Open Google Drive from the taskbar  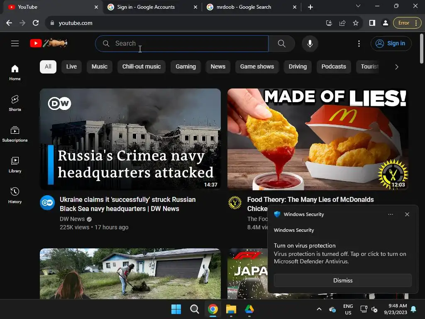(x=249, y=309)
